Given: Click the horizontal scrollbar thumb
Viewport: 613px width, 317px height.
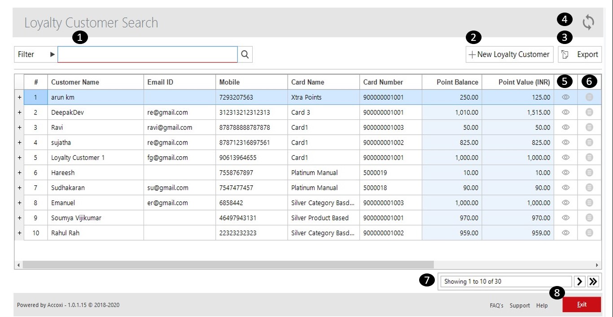Looking at the screenshot, I should 228,265.
